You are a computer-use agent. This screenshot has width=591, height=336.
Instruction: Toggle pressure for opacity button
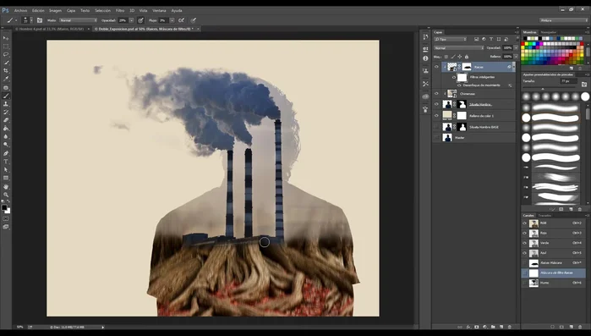point(140,20)
